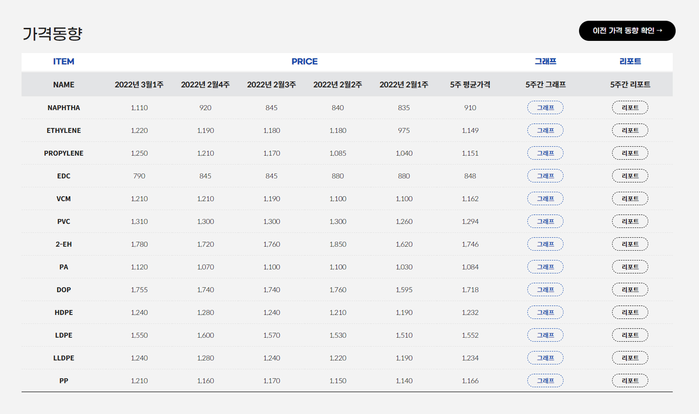This screenshot has height=414, width=699.
Task: Click LLDPE 2월2주 price 1,220
Action: tap(338, 358)
